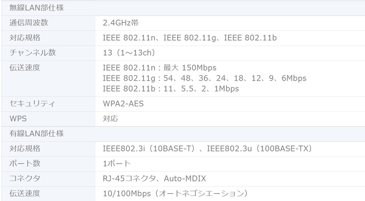Click the WPA2-AES security value
The width and height of the screenshot is (365, 201).
coord(124,104)
